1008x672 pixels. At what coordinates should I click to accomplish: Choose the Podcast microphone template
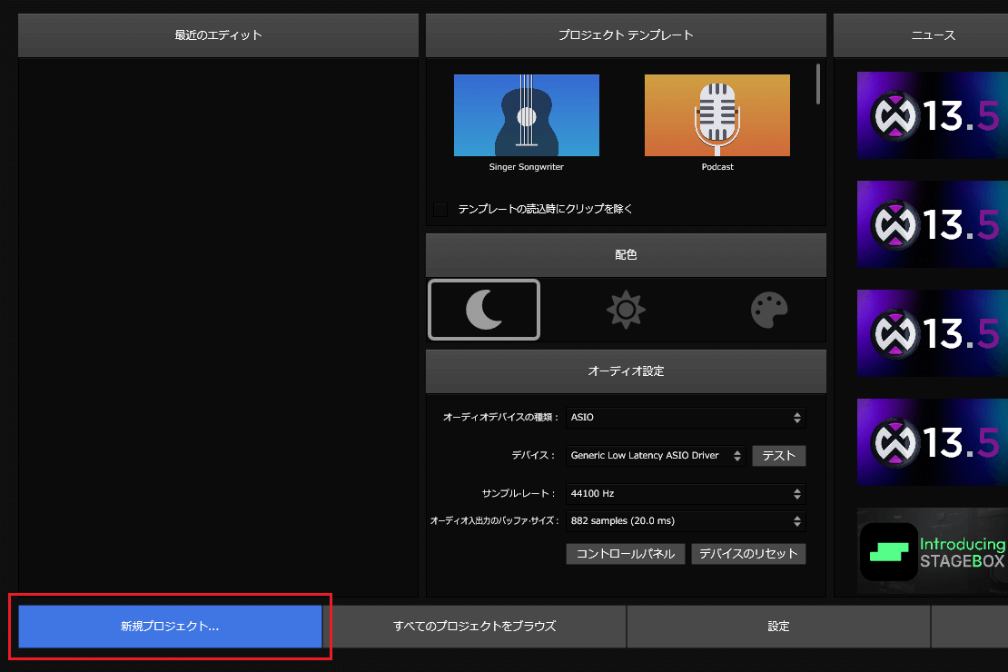tap(716, 115)
